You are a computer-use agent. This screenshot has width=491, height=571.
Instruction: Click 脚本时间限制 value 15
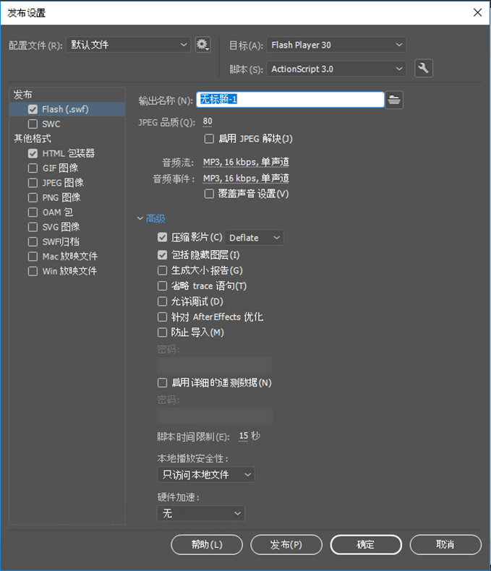click(x=243, y=436)
